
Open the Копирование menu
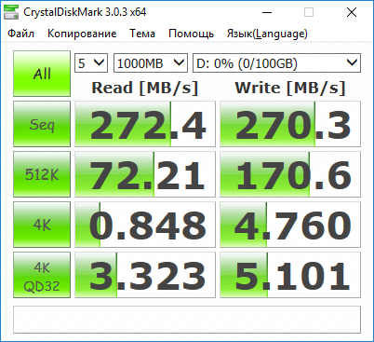(x=82, y=34)
